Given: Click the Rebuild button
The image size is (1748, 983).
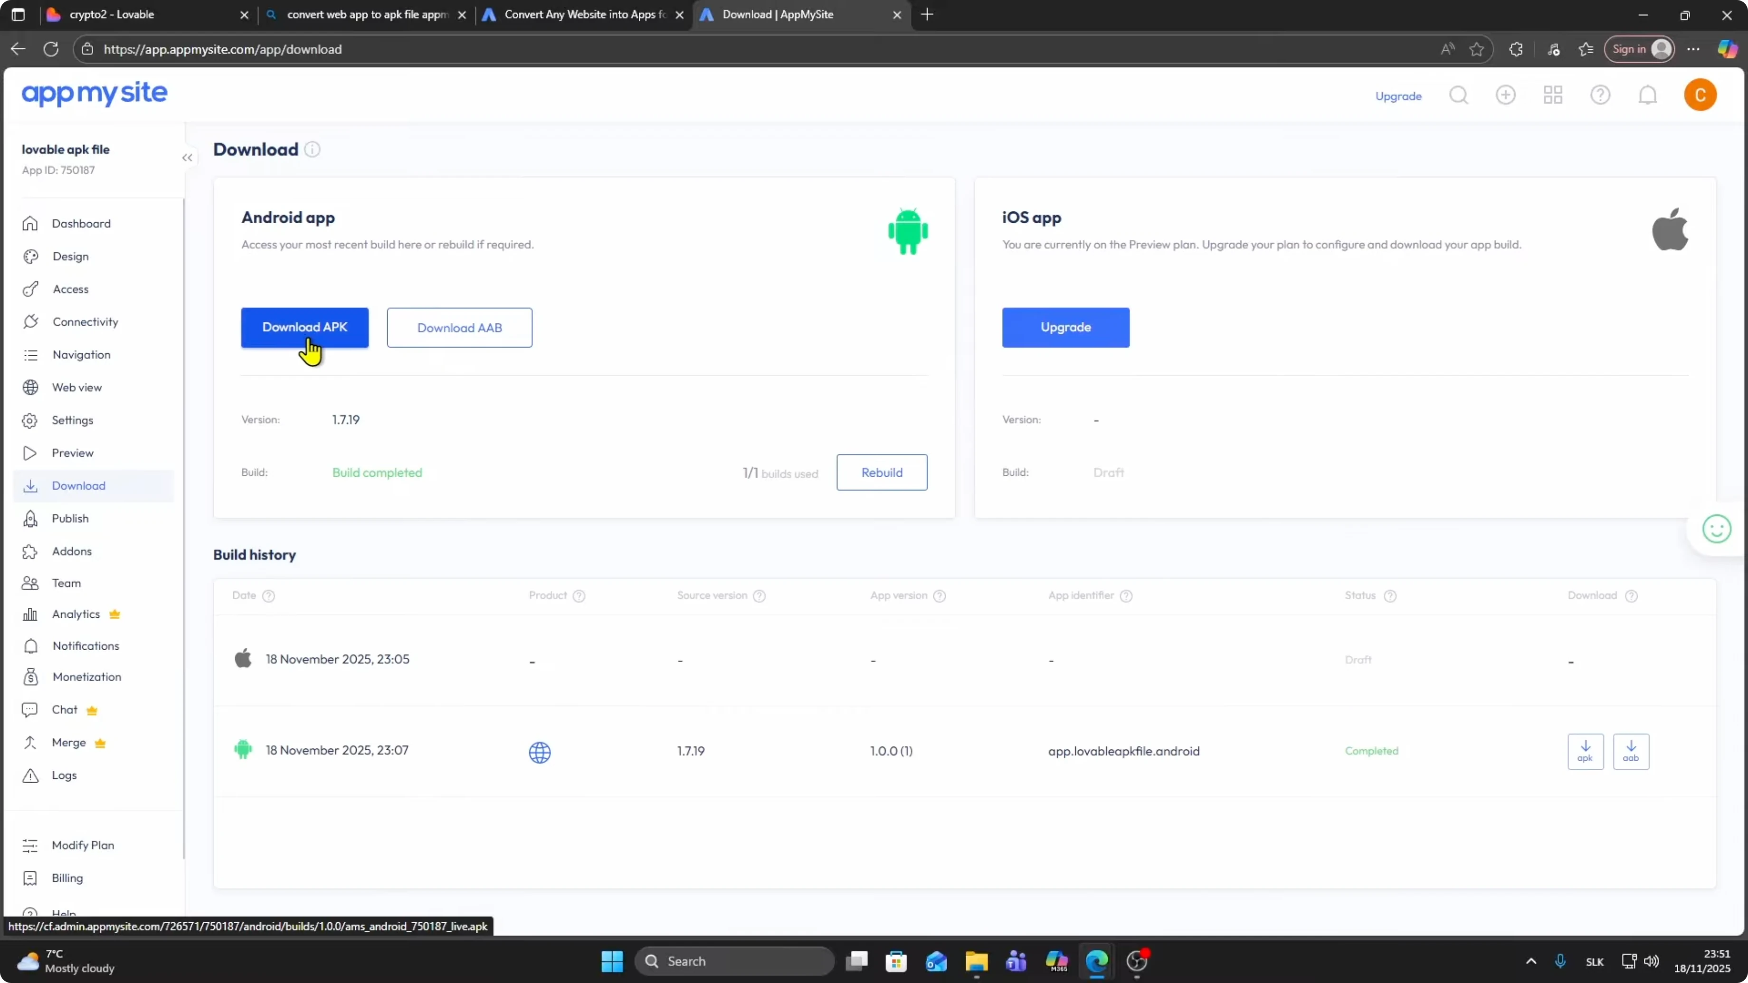Looking at the screenshot, I should coord(882,473).
